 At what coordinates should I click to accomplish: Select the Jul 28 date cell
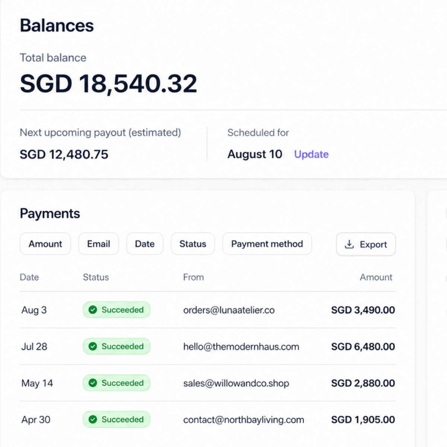click(x=34, y=346)
